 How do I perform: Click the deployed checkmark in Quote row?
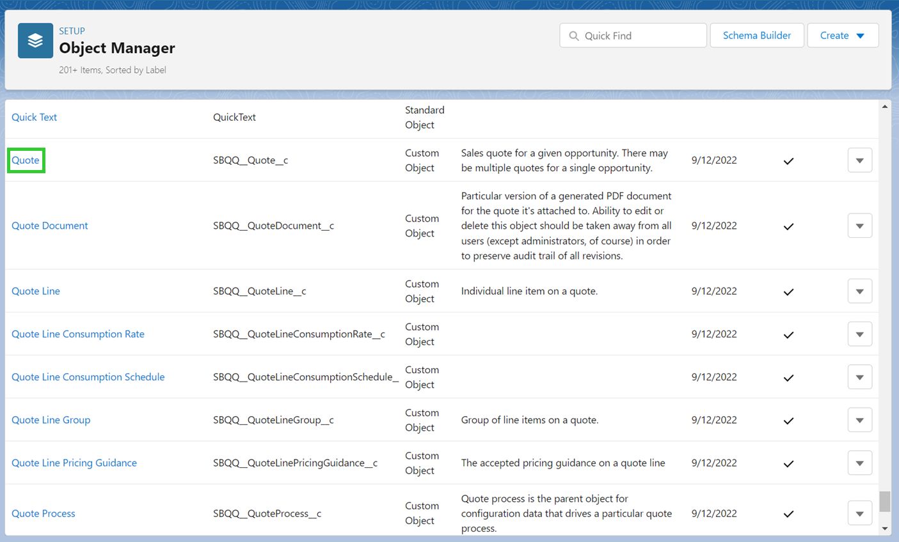(788, 161)
